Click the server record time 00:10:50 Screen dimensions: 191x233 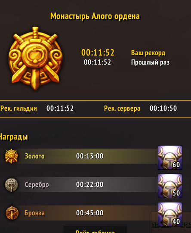point(163,108)
